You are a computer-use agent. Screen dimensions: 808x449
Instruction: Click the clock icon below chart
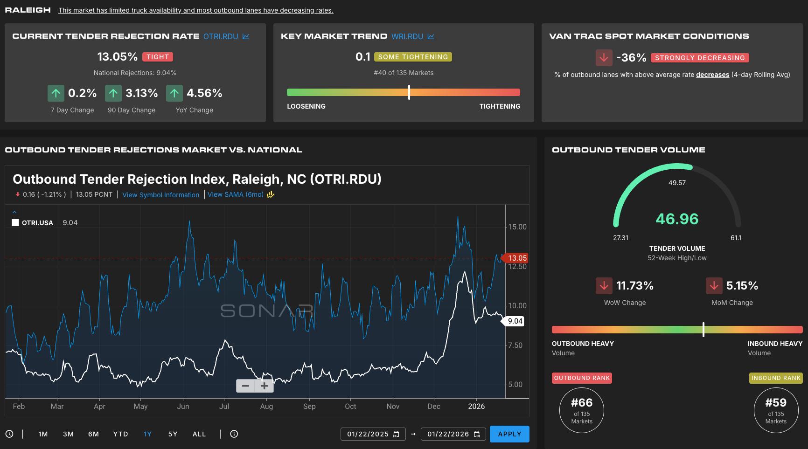tap(9, 434)
